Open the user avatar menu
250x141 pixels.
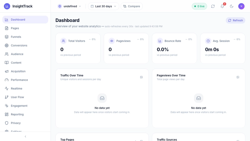241,6
